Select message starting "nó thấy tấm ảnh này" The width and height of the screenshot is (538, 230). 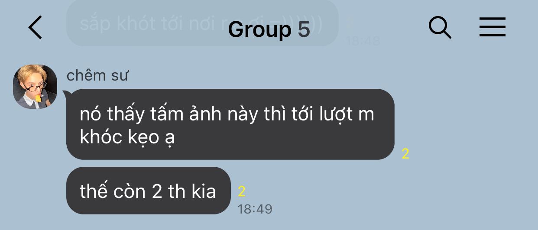tap(230, 124)
